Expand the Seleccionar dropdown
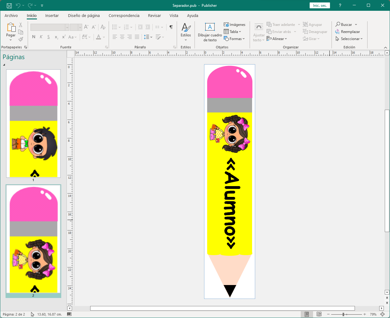390x318 pixels. click(349, 39)
